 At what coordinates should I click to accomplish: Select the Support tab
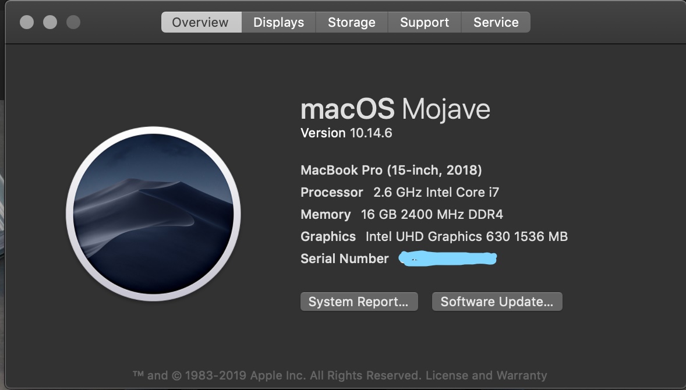pyautogui.click(x=425, y=22)
